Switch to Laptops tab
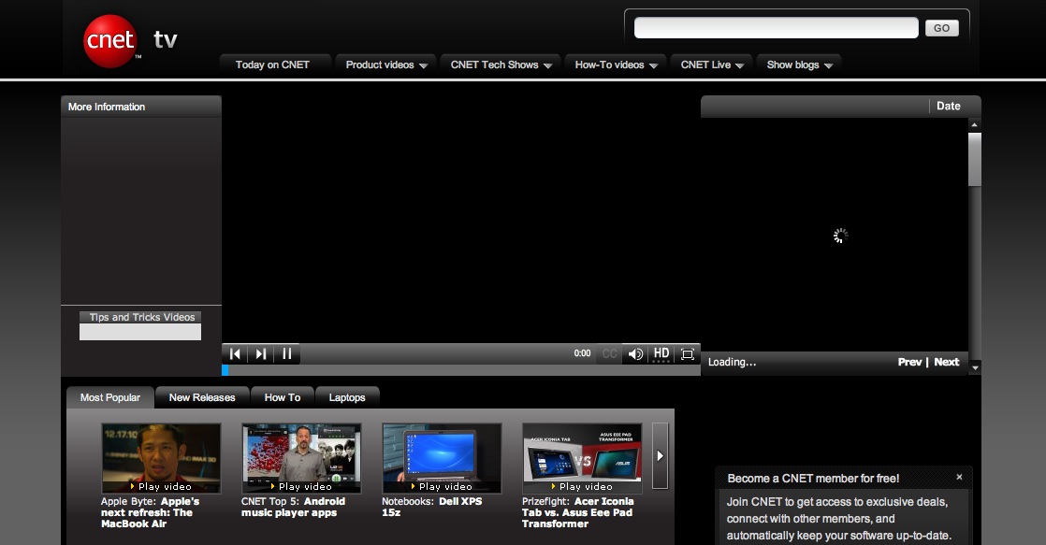The width and height of the screenshot is (1046, 545). pos(347,397)
